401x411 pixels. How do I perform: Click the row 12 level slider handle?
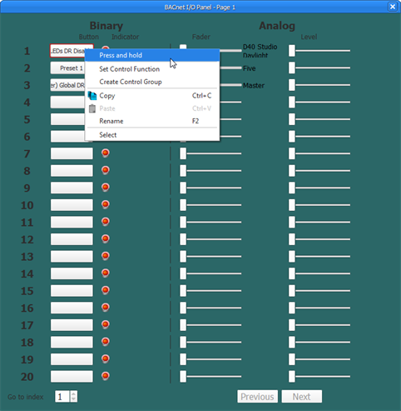coord(292,239)
